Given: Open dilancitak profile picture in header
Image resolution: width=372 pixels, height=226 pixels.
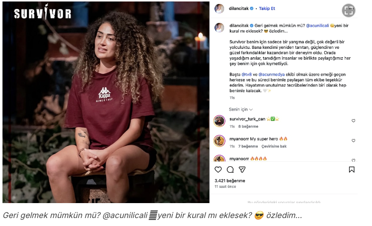Looking at the screenshot, I should [x=219, y=9].
